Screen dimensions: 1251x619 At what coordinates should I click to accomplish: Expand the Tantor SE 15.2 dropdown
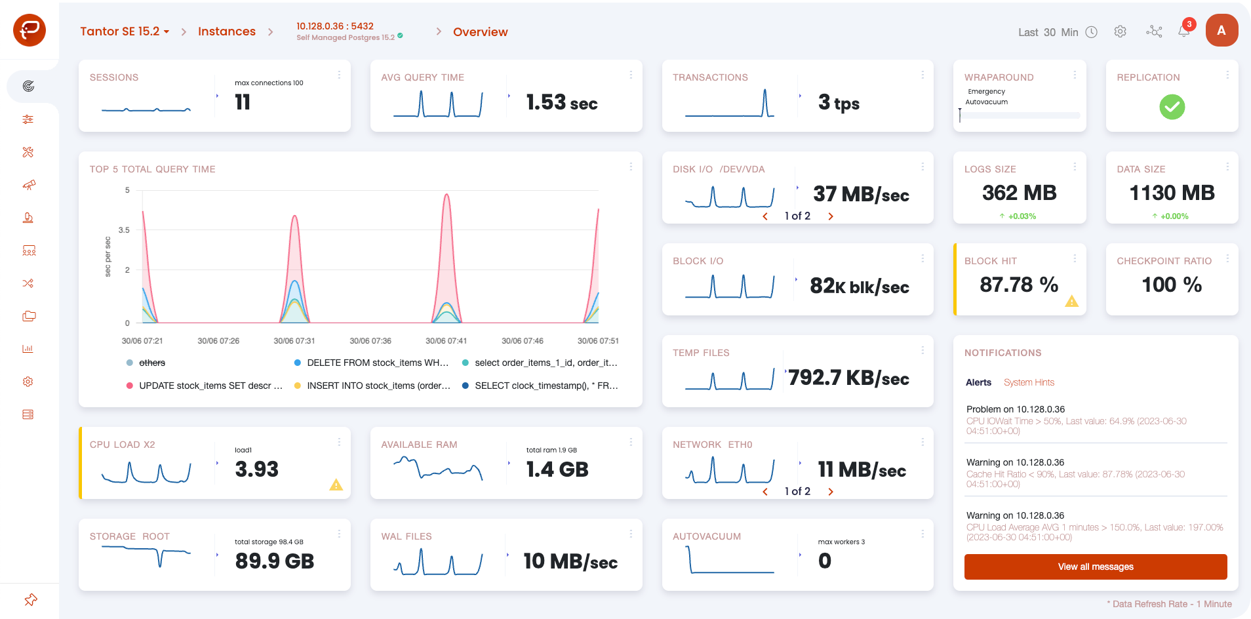(125, 31)
